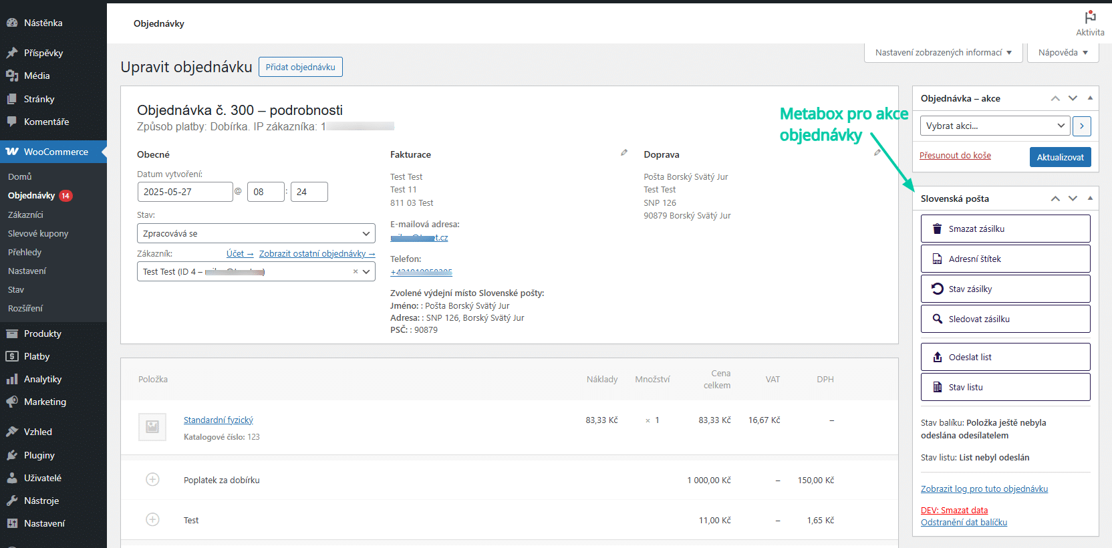The width and height of the screenshot is (1112, 548).
Task: Run selected order action arrow button
Action: pos(1082,126)
